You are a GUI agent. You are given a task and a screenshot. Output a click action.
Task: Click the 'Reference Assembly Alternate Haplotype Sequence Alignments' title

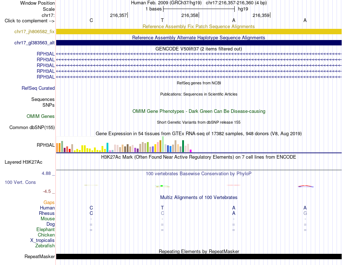coord(198,37)
